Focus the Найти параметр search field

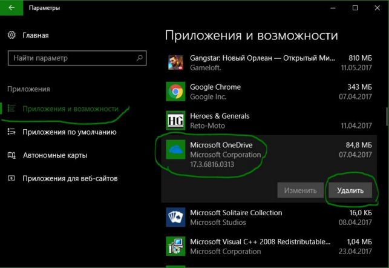click(77, 58)
